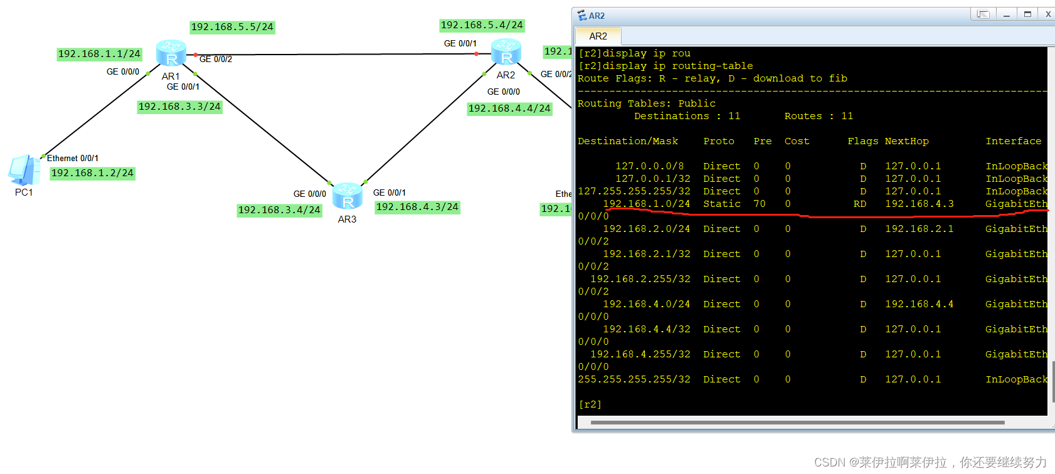Click AR1's GE 0/0/2 interface label
Image resolution: width=1055 pixels, height=474 pixels.
click(216, 59)
